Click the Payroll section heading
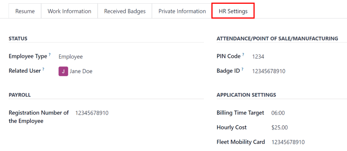The width and height of the screenshot is (347, 151). pyautogui.click(x=20, y=95)
